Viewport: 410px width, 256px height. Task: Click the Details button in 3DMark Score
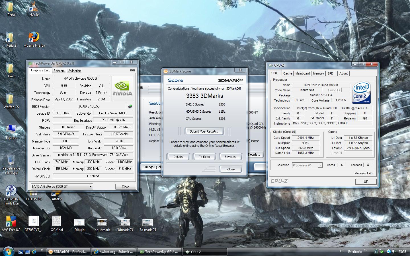click(179, 157)
